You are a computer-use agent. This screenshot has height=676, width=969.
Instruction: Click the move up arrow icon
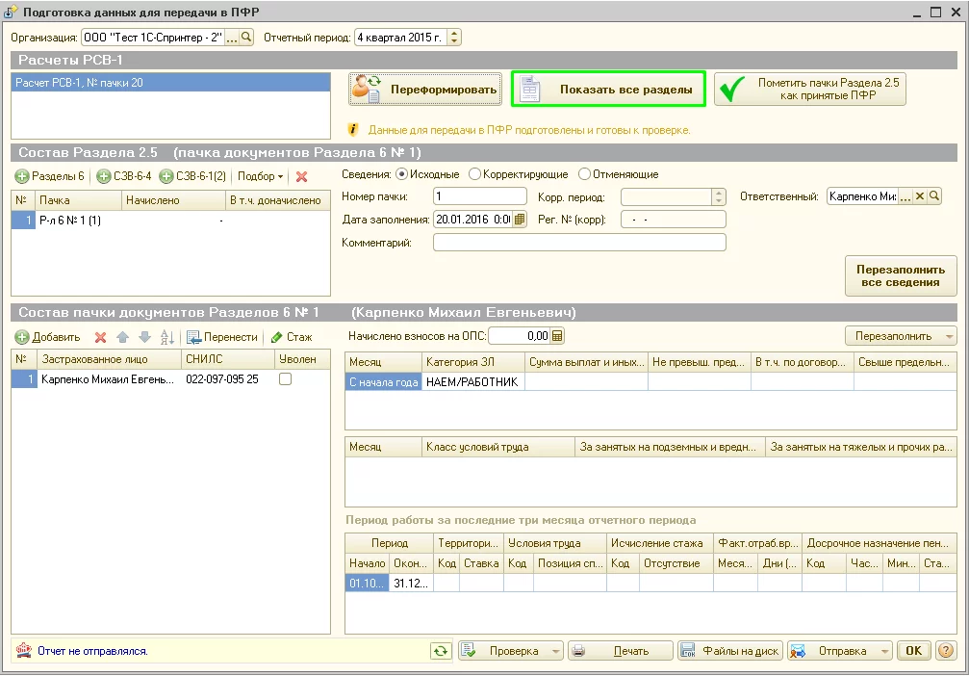122,337
